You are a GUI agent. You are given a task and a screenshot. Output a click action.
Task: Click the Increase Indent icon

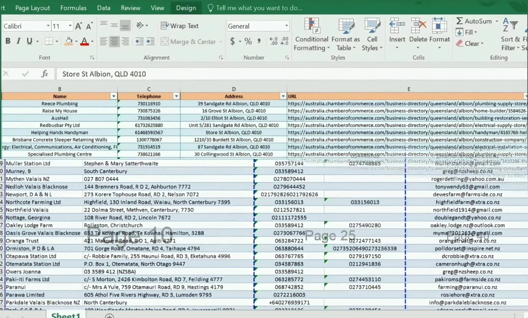[x=150, y=41]
